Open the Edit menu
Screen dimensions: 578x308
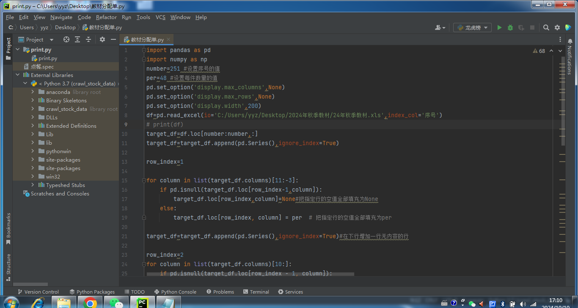tap(24, 17)
